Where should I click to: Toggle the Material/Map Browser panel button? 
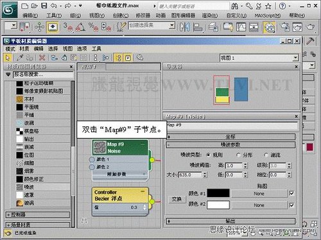coord(118,58)
